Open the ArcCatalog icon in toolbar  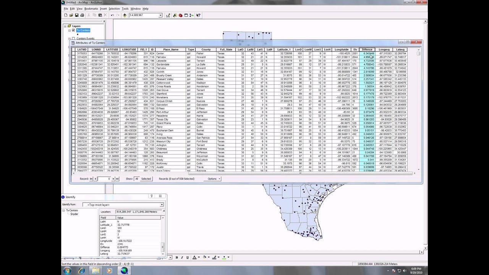coord(175,15)
